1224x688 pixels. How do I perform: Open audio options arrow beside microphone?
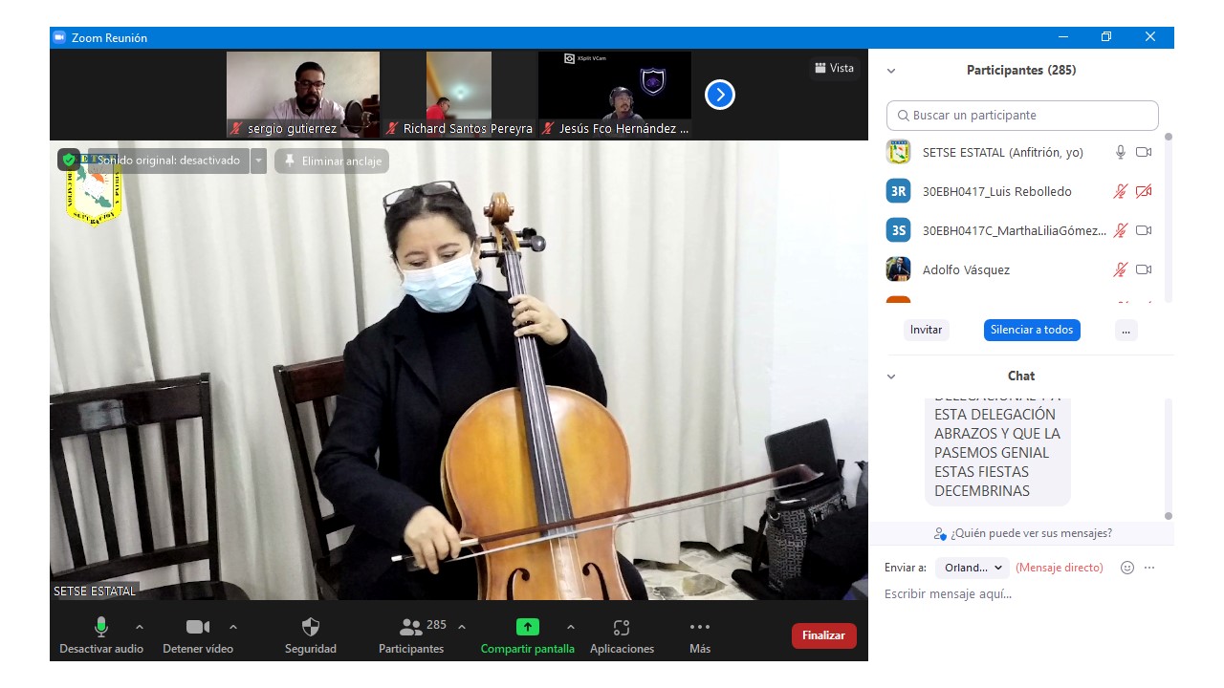[140, 627]
